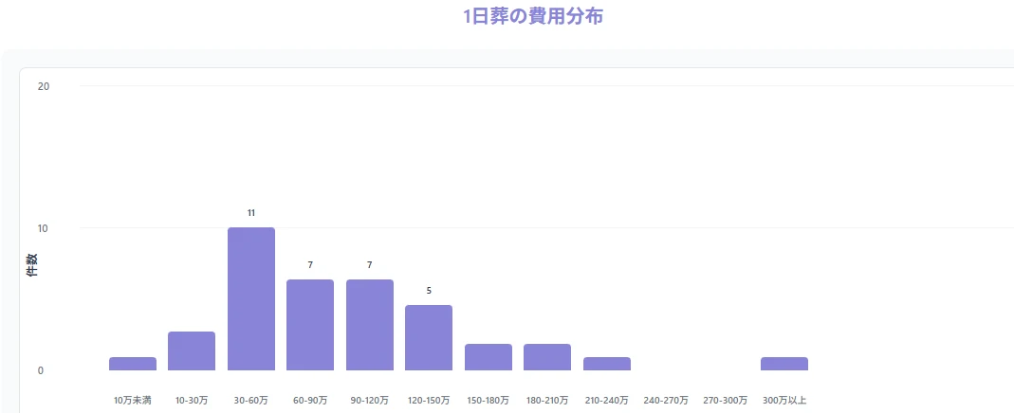
Task: Click the value label 11 above bar
Action: 251,213
